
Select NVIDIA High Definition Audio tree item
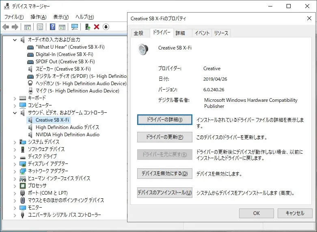coord(67,135)
